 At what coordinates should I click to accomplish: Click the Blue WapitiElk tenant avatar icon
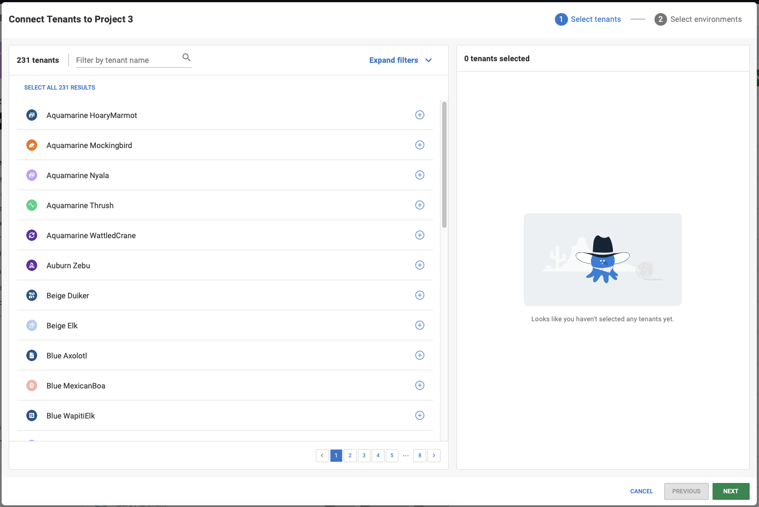pos(31,415)
